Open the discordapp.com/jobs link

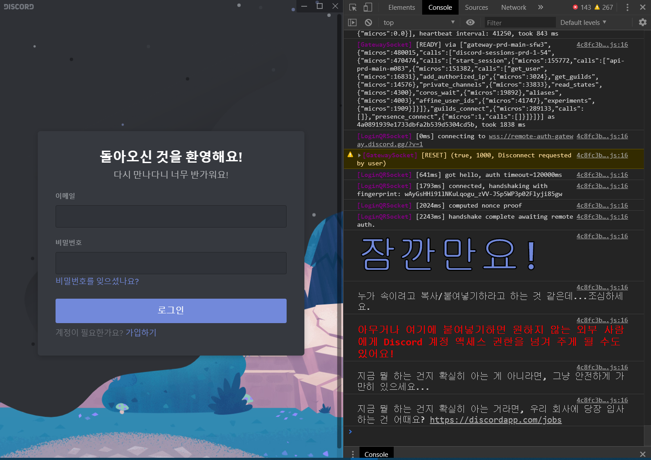point(495,420)
